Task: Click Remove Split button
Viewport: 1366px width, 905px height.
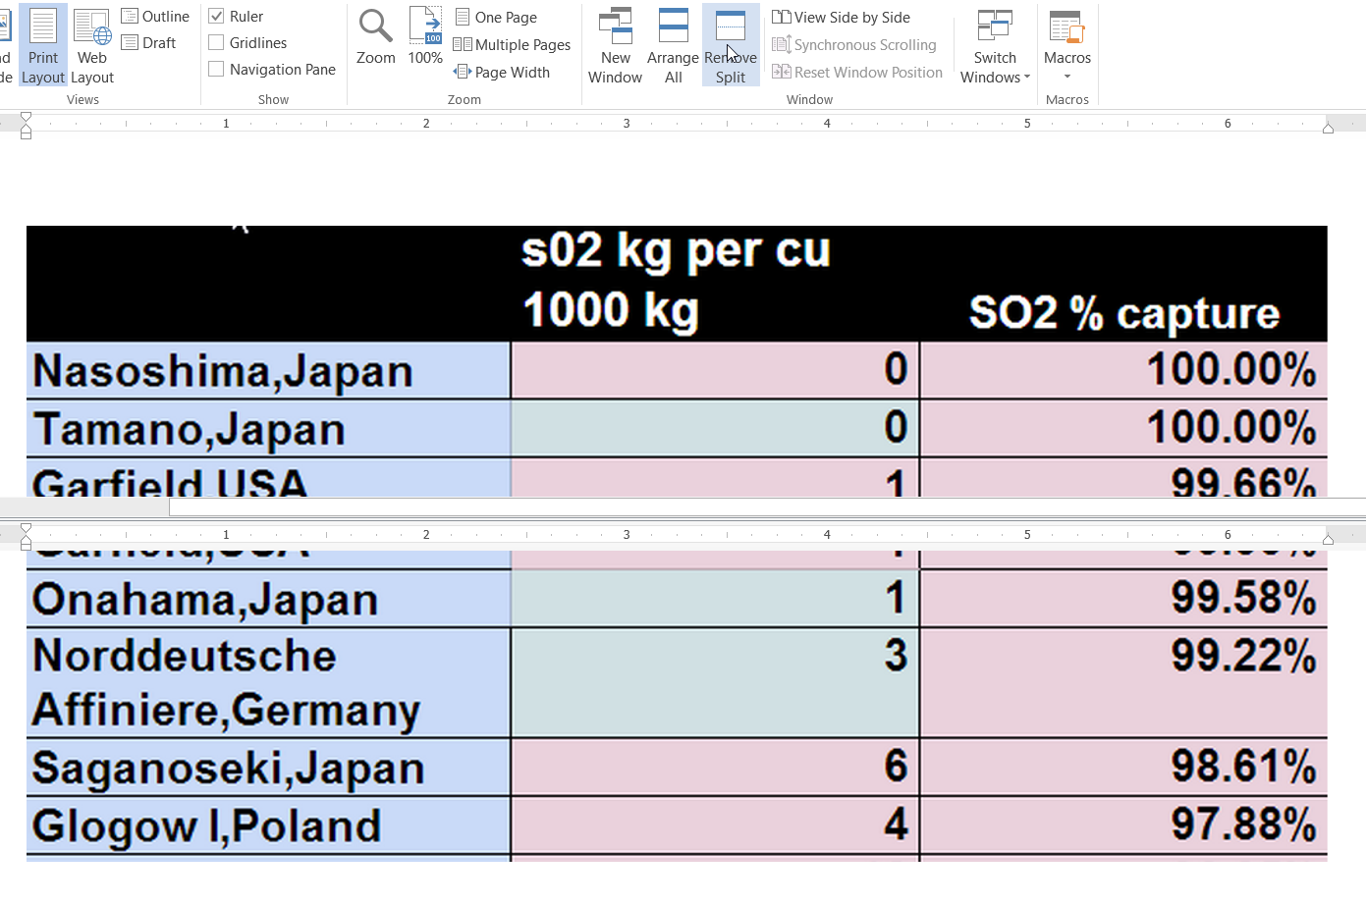Action: [x=731, y=45]
